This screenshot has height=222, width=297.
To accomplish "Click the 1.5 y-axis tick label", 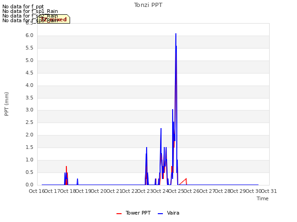I will coord(30,147).
